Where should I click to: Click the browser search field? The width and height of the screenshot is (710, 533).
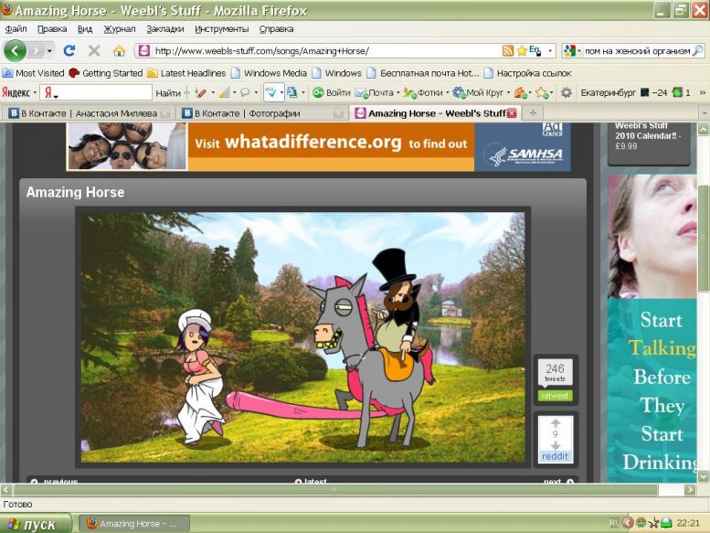tap(638, 50)
